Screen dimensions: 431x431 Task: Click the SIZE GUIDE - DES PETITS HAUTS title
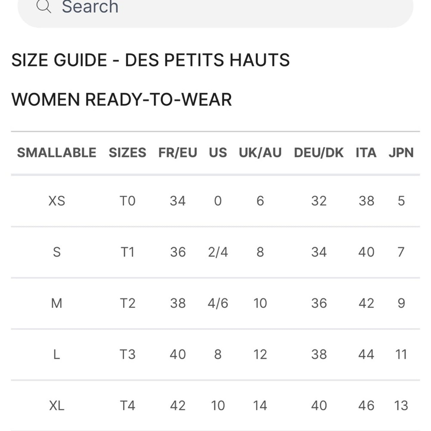(x=150, y=60)
